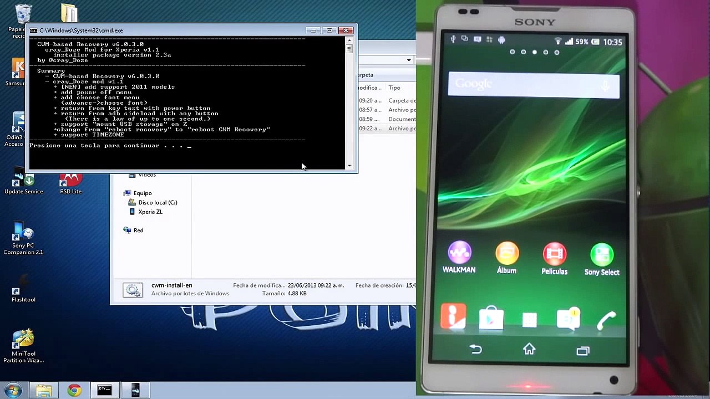Screen dimensions: 710x399
Task: Select the Explorer row with type Document
Action: pos(387,119)
